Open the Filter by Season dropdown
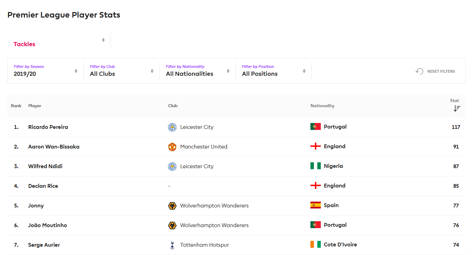 (46, 71)
